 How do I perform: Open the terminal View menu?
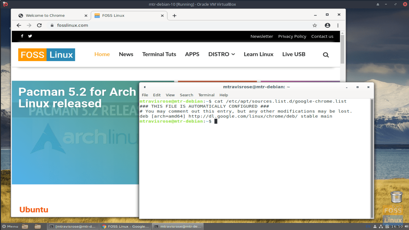(x=170, y=95)
